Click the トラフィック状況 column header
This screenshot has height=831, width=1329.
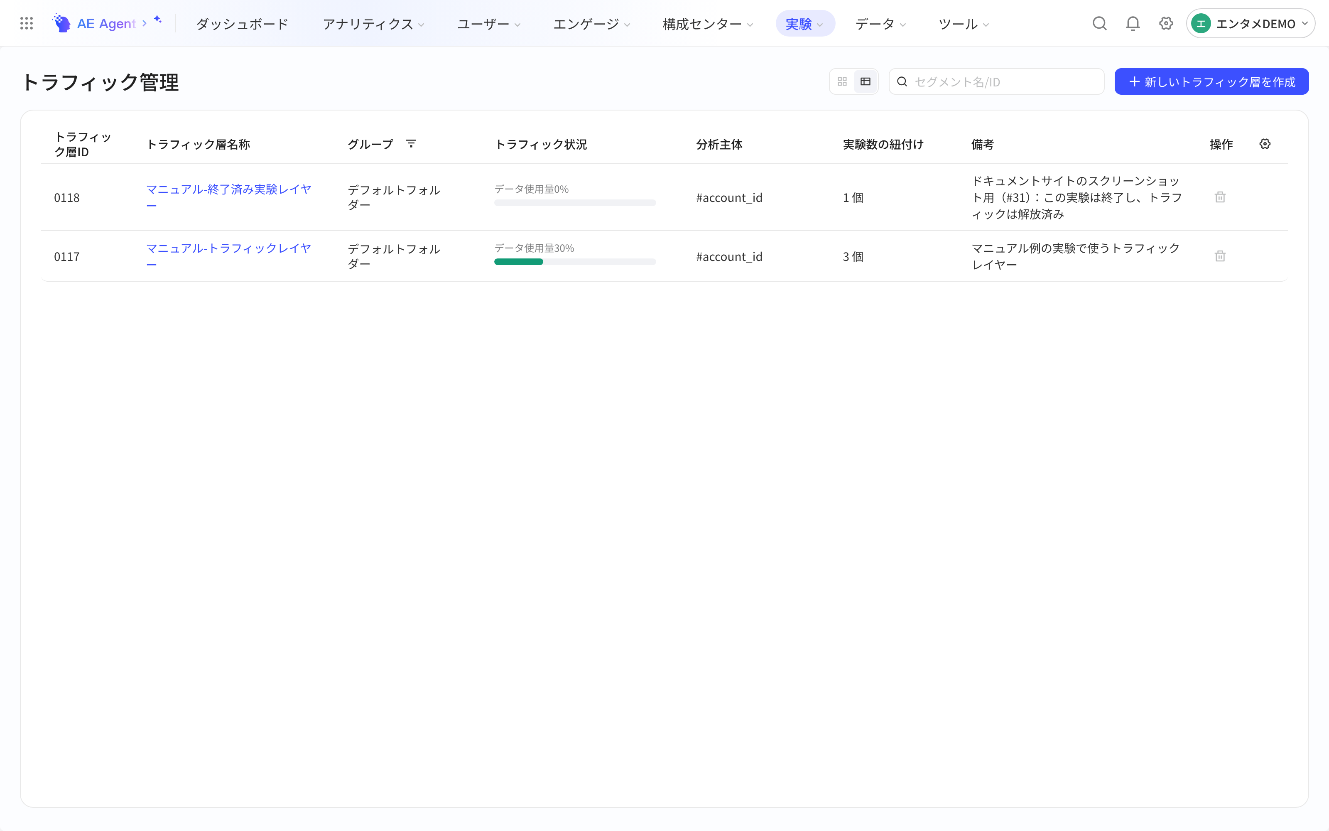point(541,145)
